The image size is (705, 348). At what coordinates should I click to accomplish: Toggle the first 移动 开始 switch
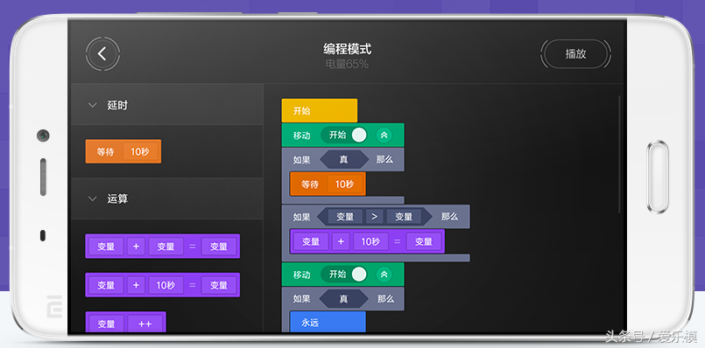pyautogui.click(x=343, y=136)
